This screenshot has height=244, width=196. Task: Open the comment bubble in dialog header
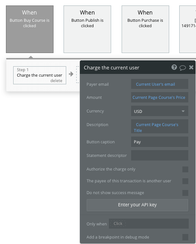pyautogui.click(x=182, y=68)
